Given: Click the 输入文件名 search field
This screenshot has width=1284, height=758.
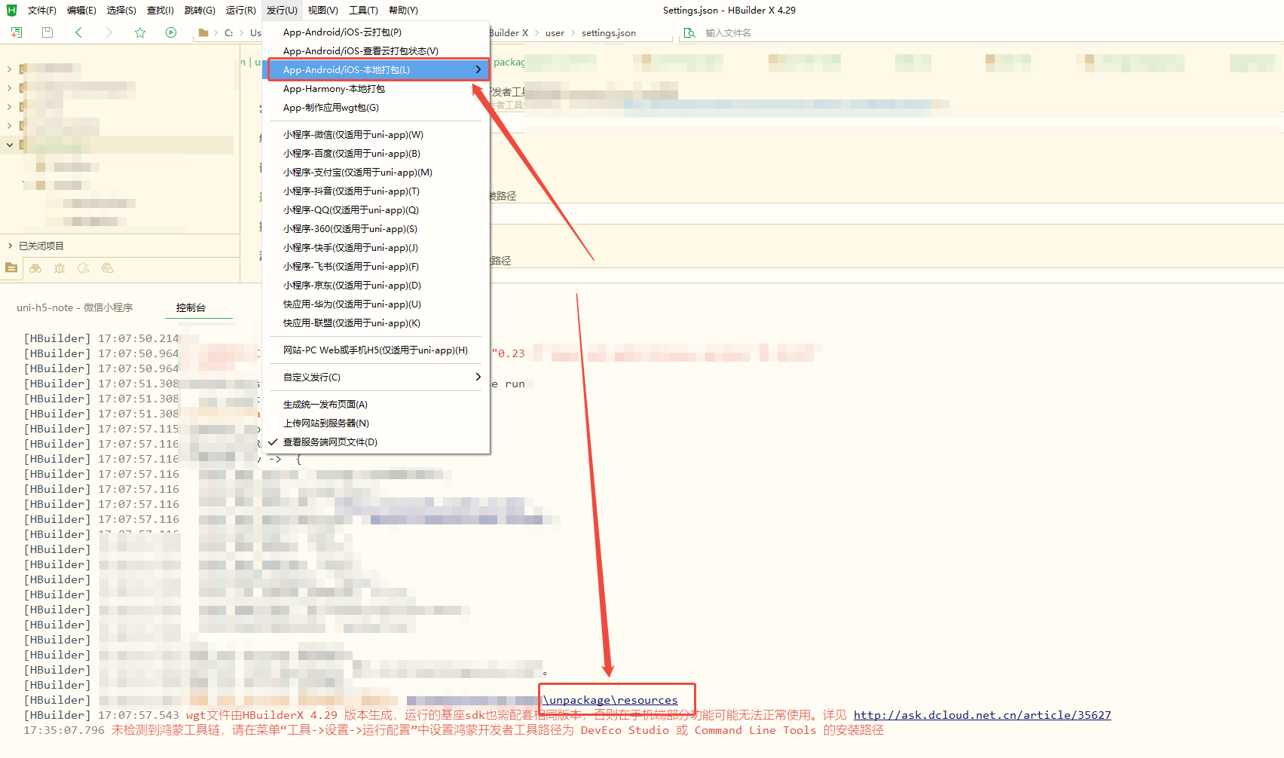Looking at the screenshot, I should click(x=754, y=33).
